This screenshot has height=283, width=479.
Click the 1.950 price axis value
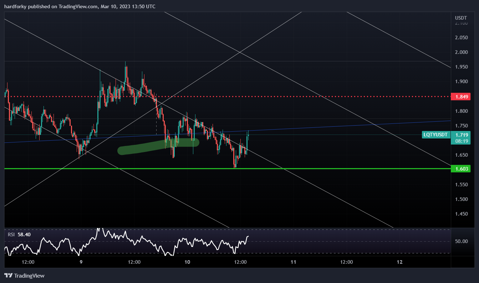click(461, 67)
